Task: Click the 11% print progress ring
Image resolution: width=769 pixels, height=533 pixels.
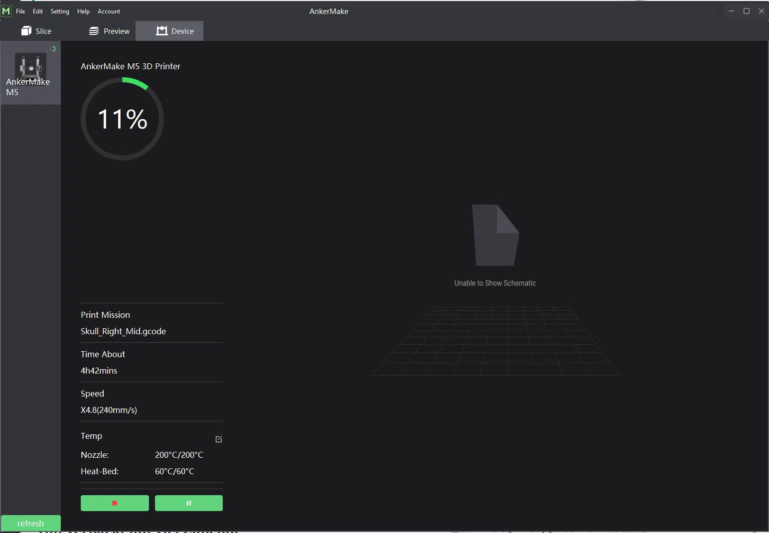Action: 122,119
